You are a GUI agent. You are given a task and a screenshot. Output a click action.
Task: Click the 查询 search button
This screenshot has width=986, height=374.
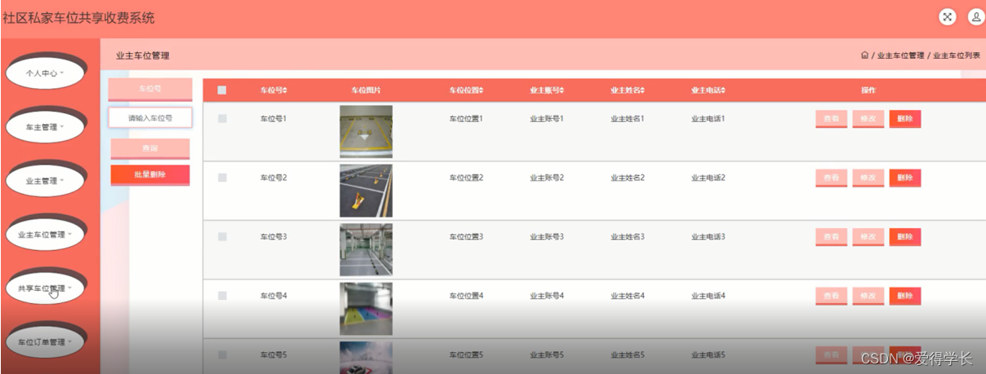tap(150, 148)
